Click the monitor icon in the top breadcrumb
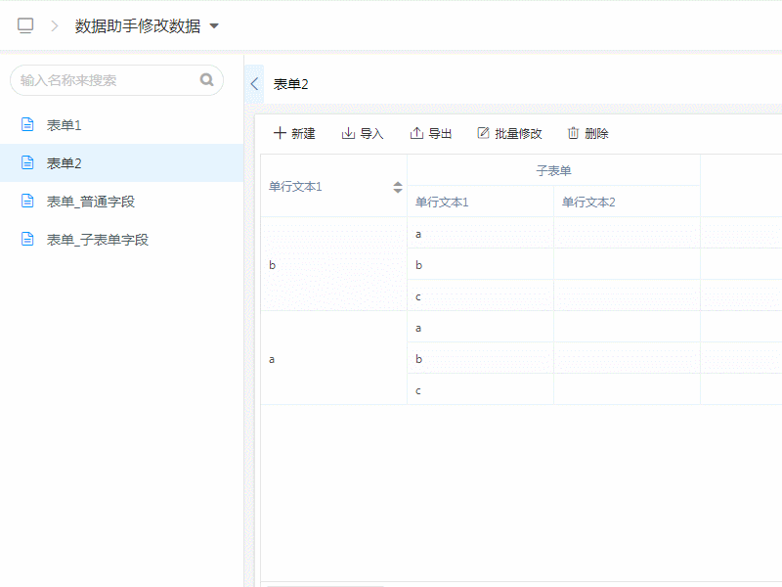Image resolution: width=782 pixels, height=587 pixels. 26,26
